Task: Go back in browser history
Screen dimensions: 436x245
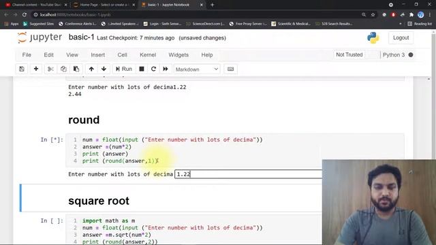Action: 6,14
